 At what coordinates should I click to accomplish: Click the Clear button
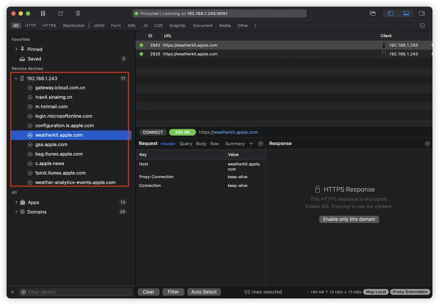pos(149,292)
